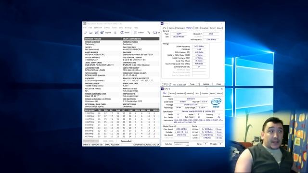Click the toolbar icon between Export and Read
The image size is (308, 173).
click(115, 33)
